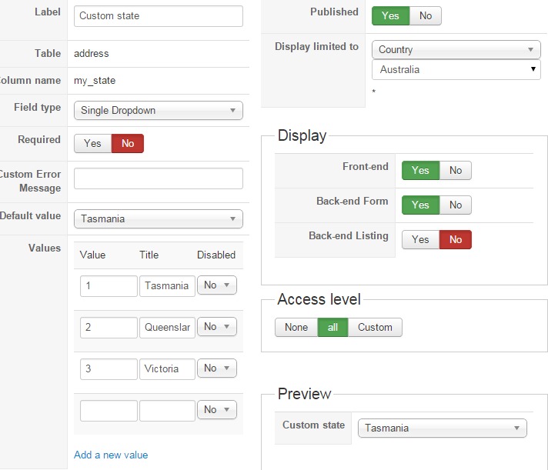Image resolution: width=548 pixels, height=470 pixels.
Task: Open Disabled dropdown for Victoria row
Action: [216, 368]
